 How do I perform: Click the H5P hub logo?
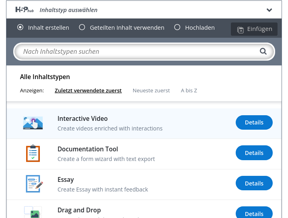pos(25,10)
